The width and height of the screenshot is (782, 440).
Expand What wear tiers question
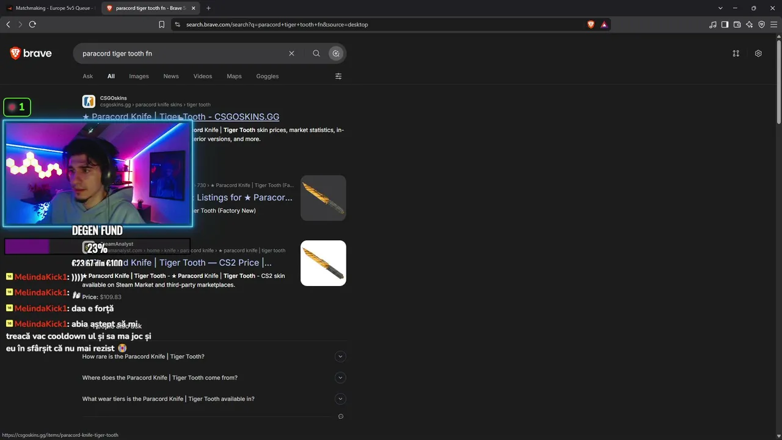[x=214, y=399]
